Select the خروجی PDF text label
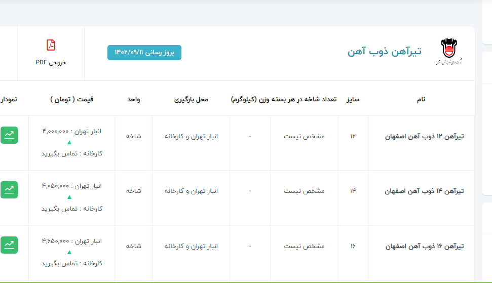 [51, 62]
